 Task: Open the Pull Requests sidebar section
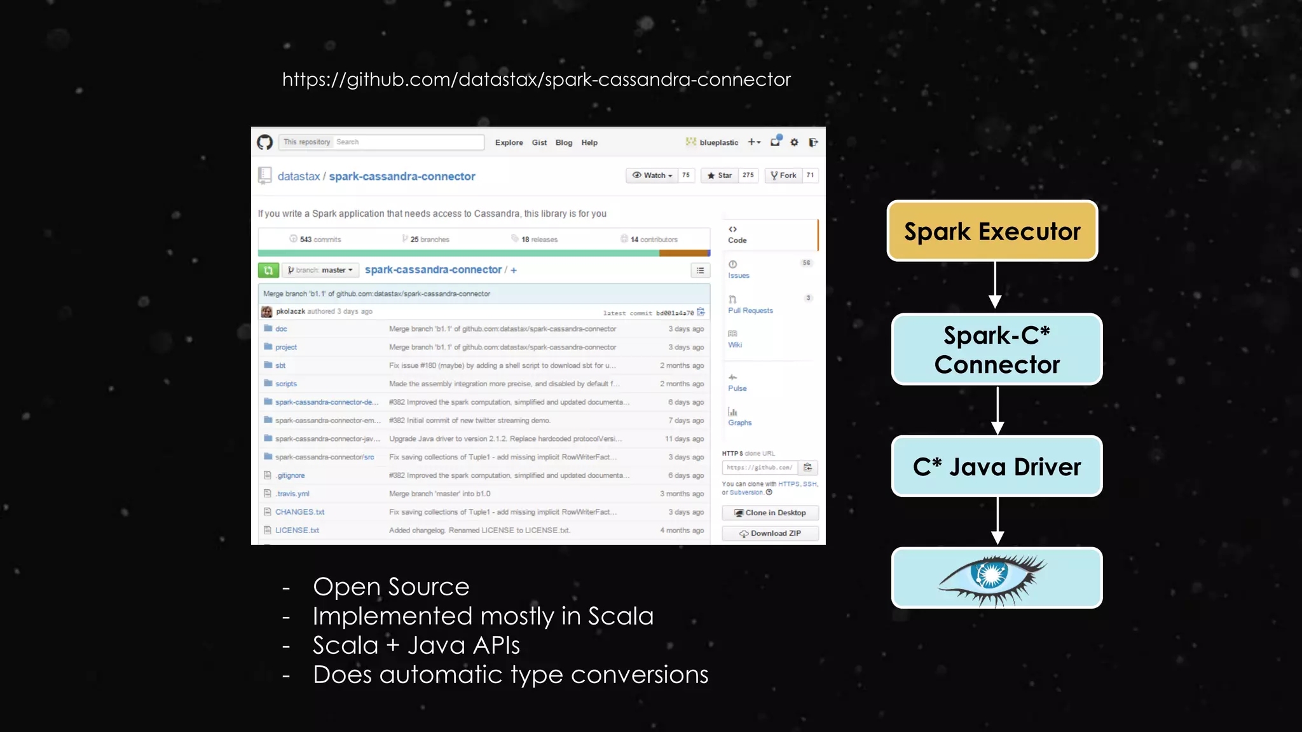(x=750, y=304)
